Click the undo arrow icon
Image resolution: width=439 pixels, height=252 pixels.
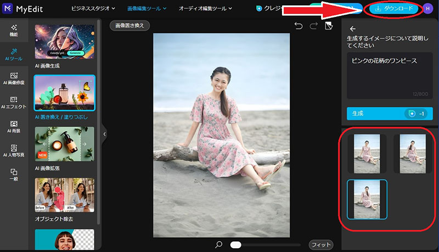(x=299, y=26)
